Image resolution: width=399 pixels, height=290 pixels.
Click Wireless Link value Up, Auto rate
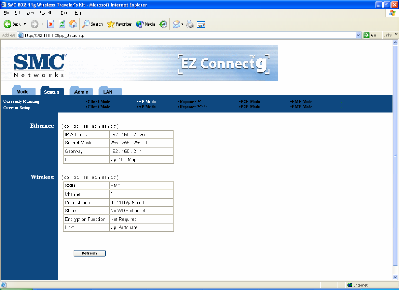coord(124,228)
